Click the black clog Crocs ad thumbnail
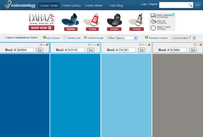This screenshot has width=203, height=137. coord(114,20)
